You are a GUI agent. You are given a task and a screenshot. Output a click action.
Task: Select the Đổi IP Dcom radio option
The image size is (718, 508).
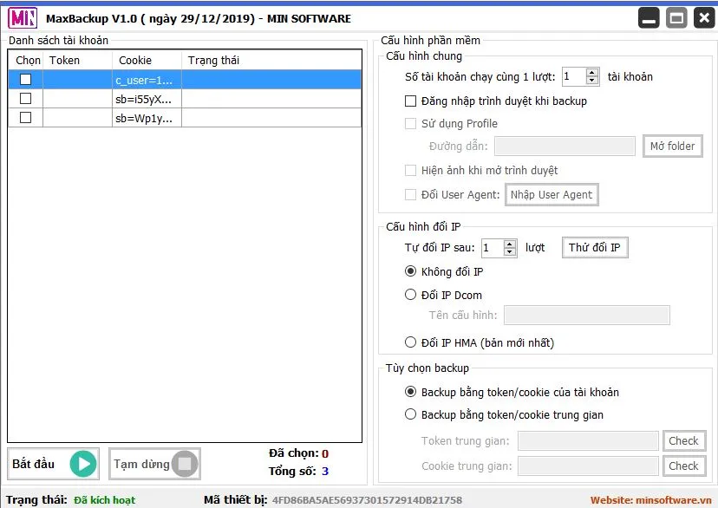(411, 295)
